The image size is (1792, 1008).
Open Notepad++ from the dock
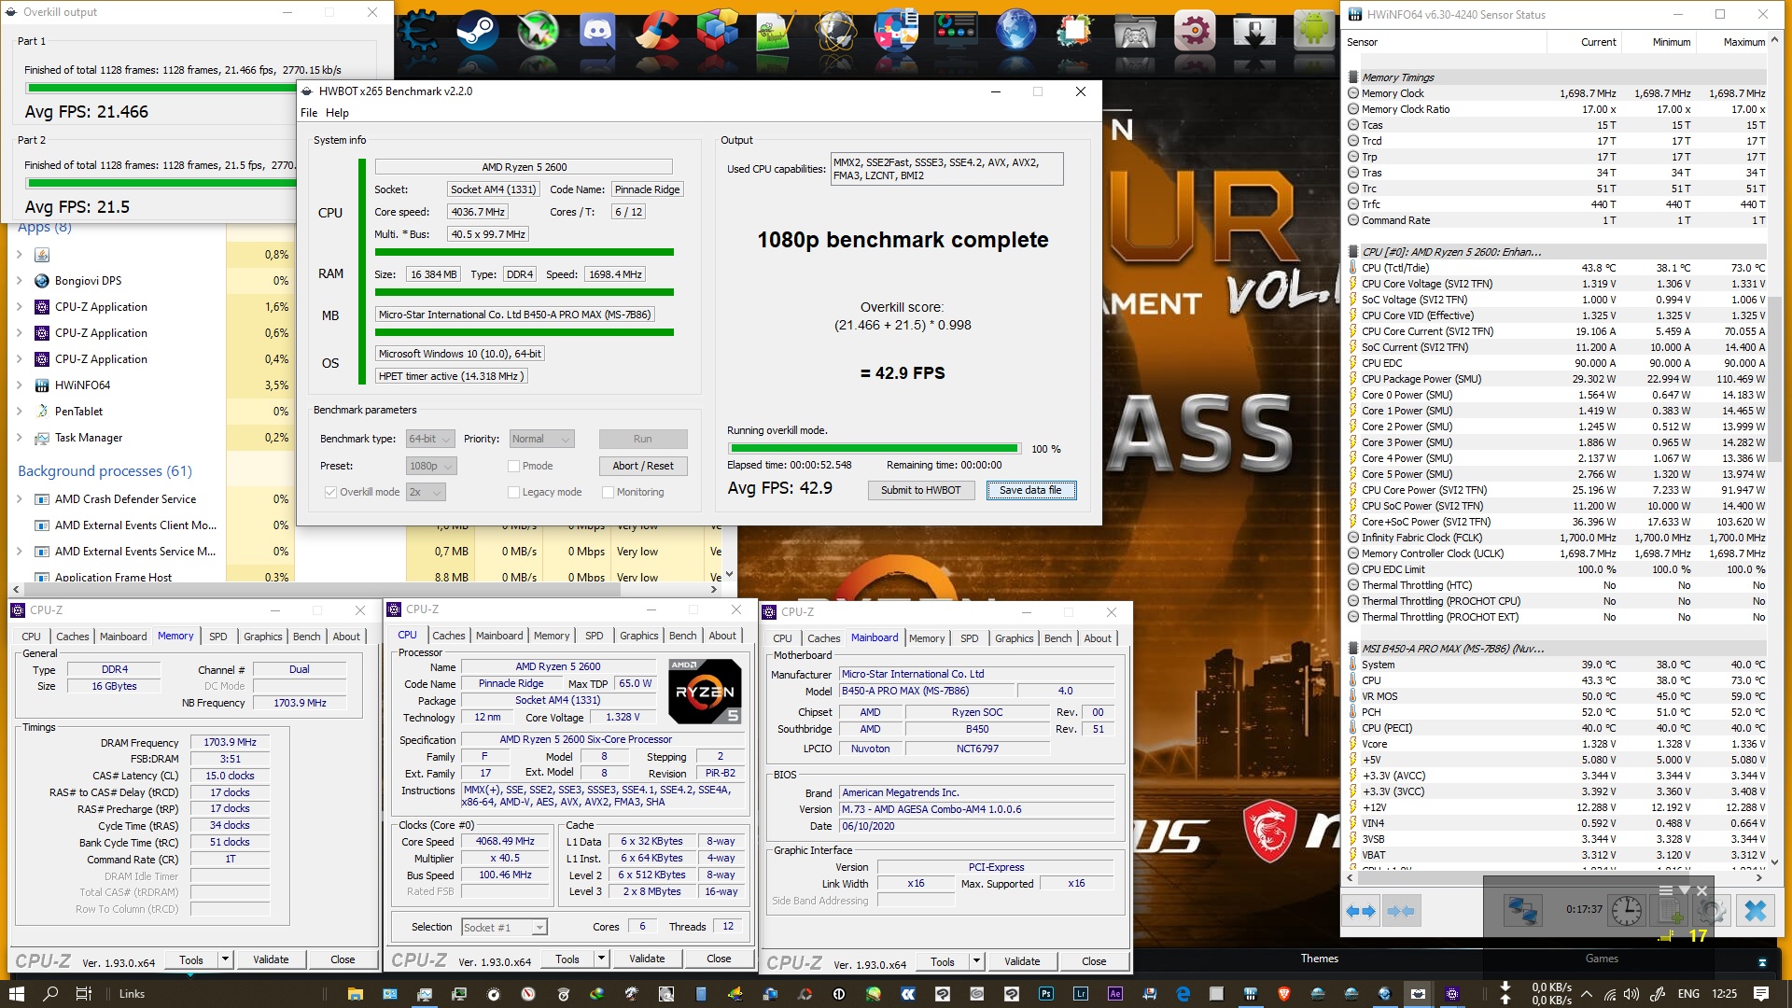(x=777, y=30)
